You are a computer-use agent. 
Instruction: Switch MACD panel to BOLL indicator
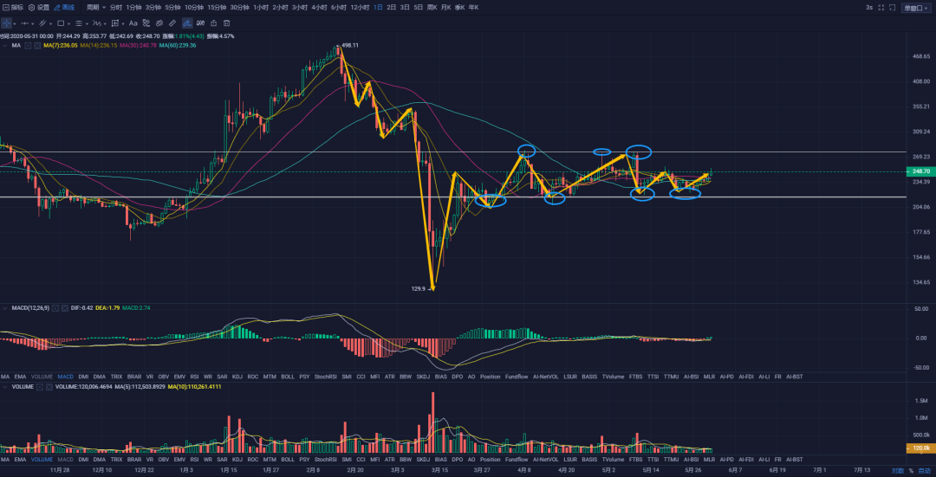click(x=288, y=377)
